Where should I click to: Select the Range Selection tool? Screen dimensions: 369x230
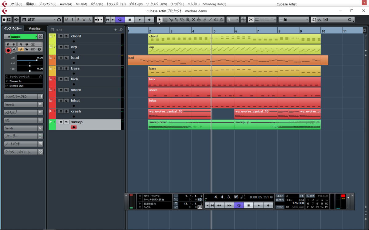pyautogui.click(x=165, y=20)
